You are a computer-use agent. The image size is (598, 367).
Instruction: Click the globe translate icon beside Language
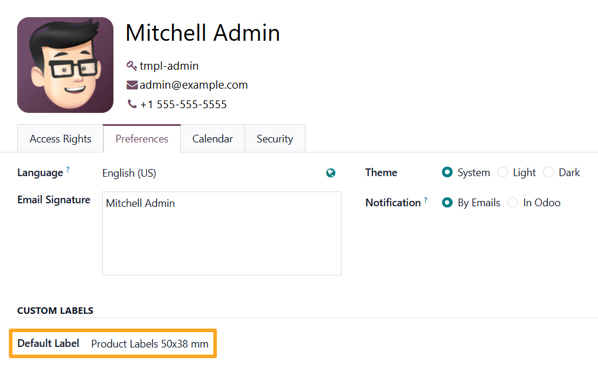click(331, 173)
